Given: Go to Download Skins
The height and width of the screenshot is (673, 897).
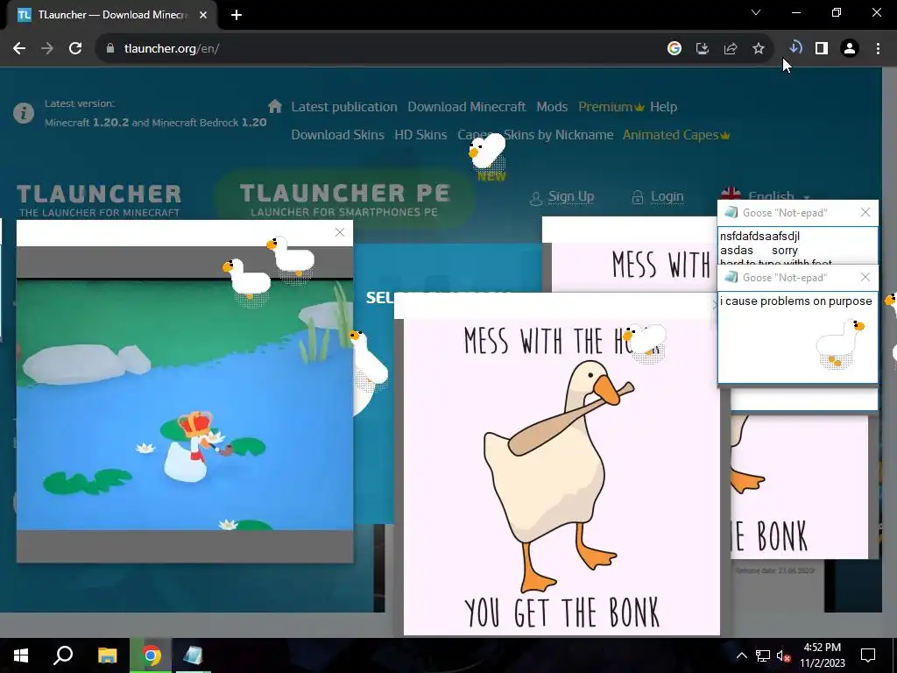Looking at the screenshot, I should tap(337, 135).
